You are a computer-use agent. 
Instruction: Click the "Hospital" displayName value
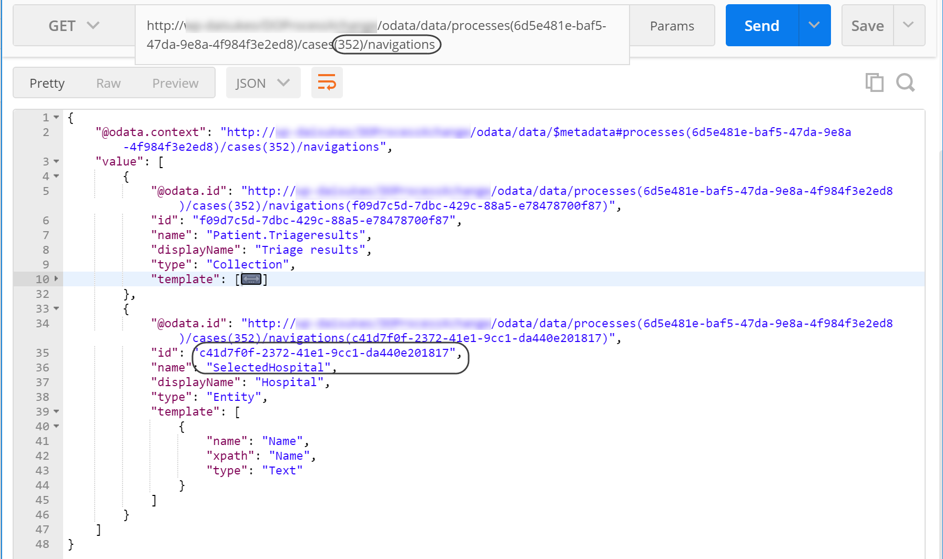pos(289,382)
